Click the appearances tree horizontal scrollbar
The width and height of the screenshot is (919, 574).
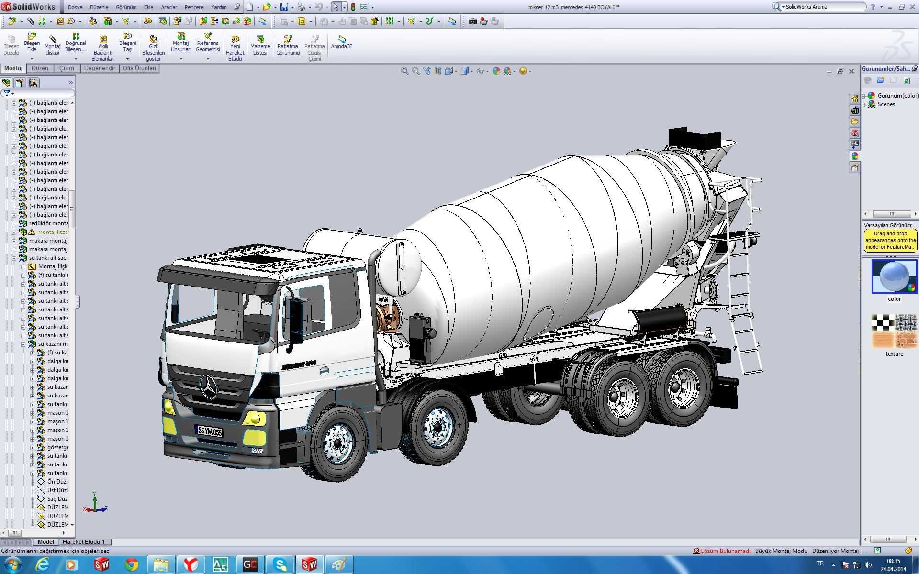[891, 214]
